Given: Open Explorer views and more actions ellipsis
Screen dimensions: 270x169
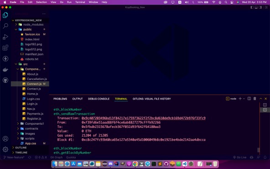Looking at the screenshot, I should 44,14.
